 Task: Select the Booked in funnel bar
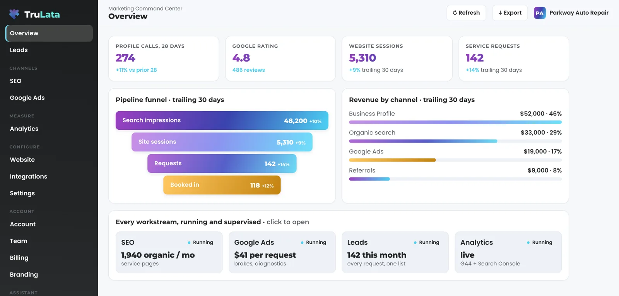[x=222, y=185]
